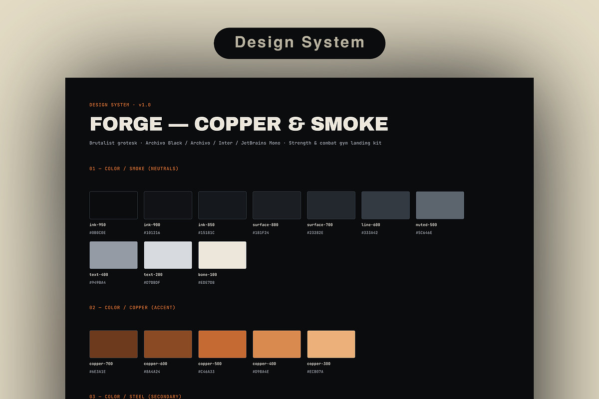Pick the muted-500 gray swatch
Viewport: 599px width, 399px height.
click(x=440, y=205)
